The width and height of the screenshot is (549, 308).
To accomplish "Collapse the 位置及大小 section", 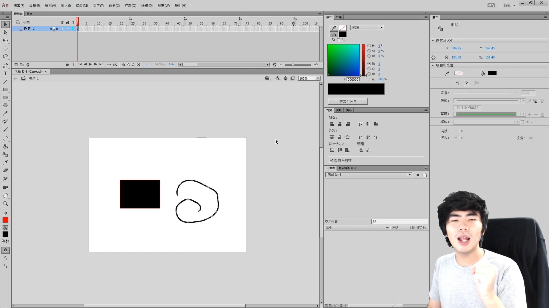I will pyautogui.click(x=433, y=40).
